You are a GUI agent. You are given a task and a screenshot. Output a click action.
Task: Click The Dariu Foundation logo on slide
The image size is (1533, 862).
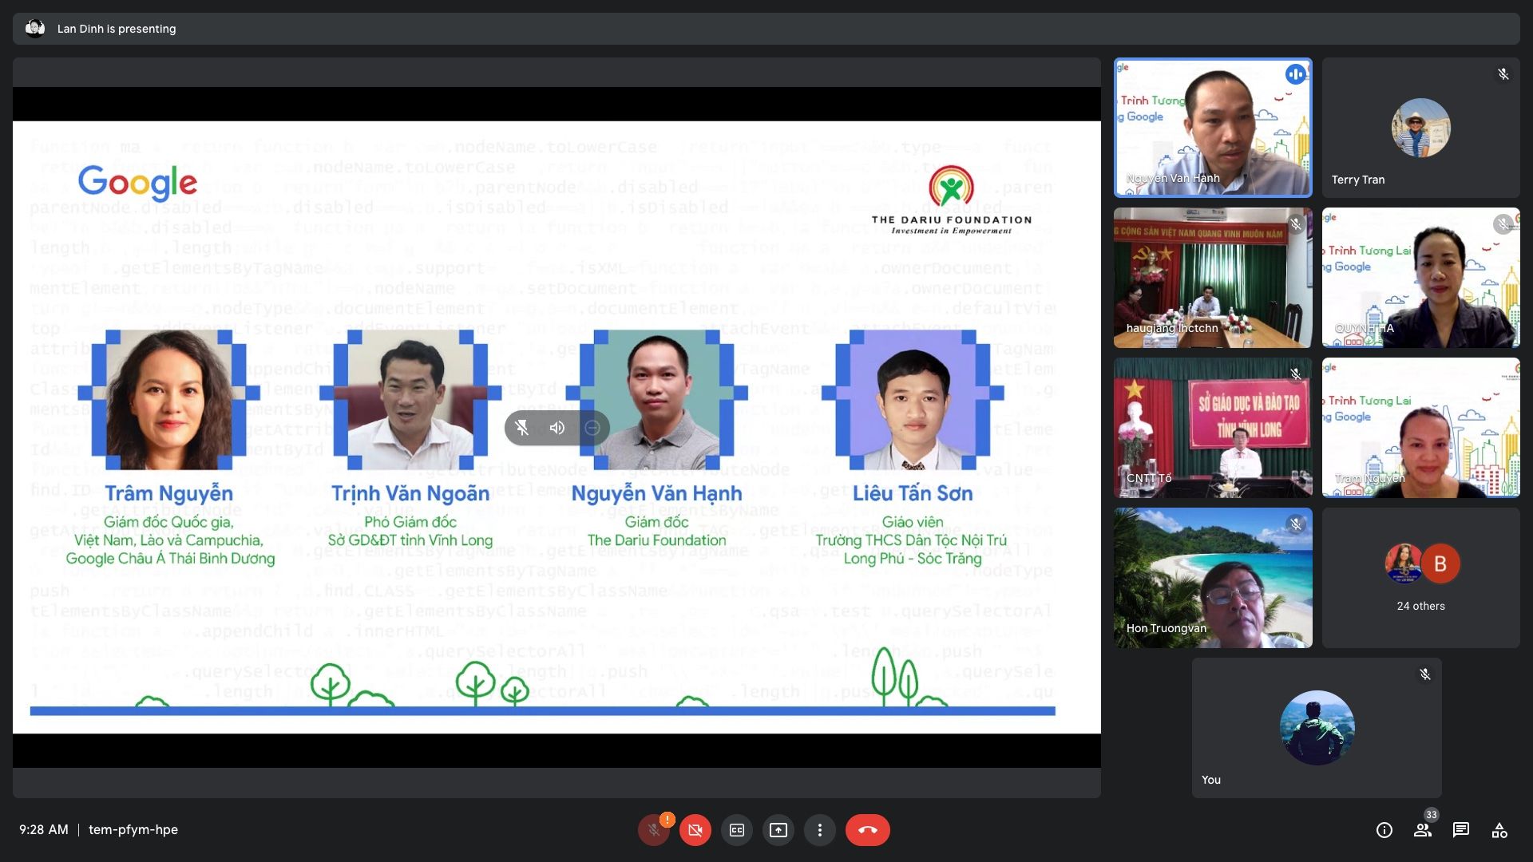pos(952,200)
